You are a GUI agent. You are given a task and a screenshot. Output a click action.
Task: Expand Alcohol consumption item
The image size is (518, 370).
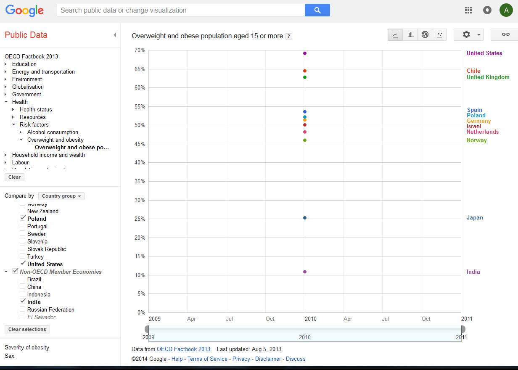[21, 132]
